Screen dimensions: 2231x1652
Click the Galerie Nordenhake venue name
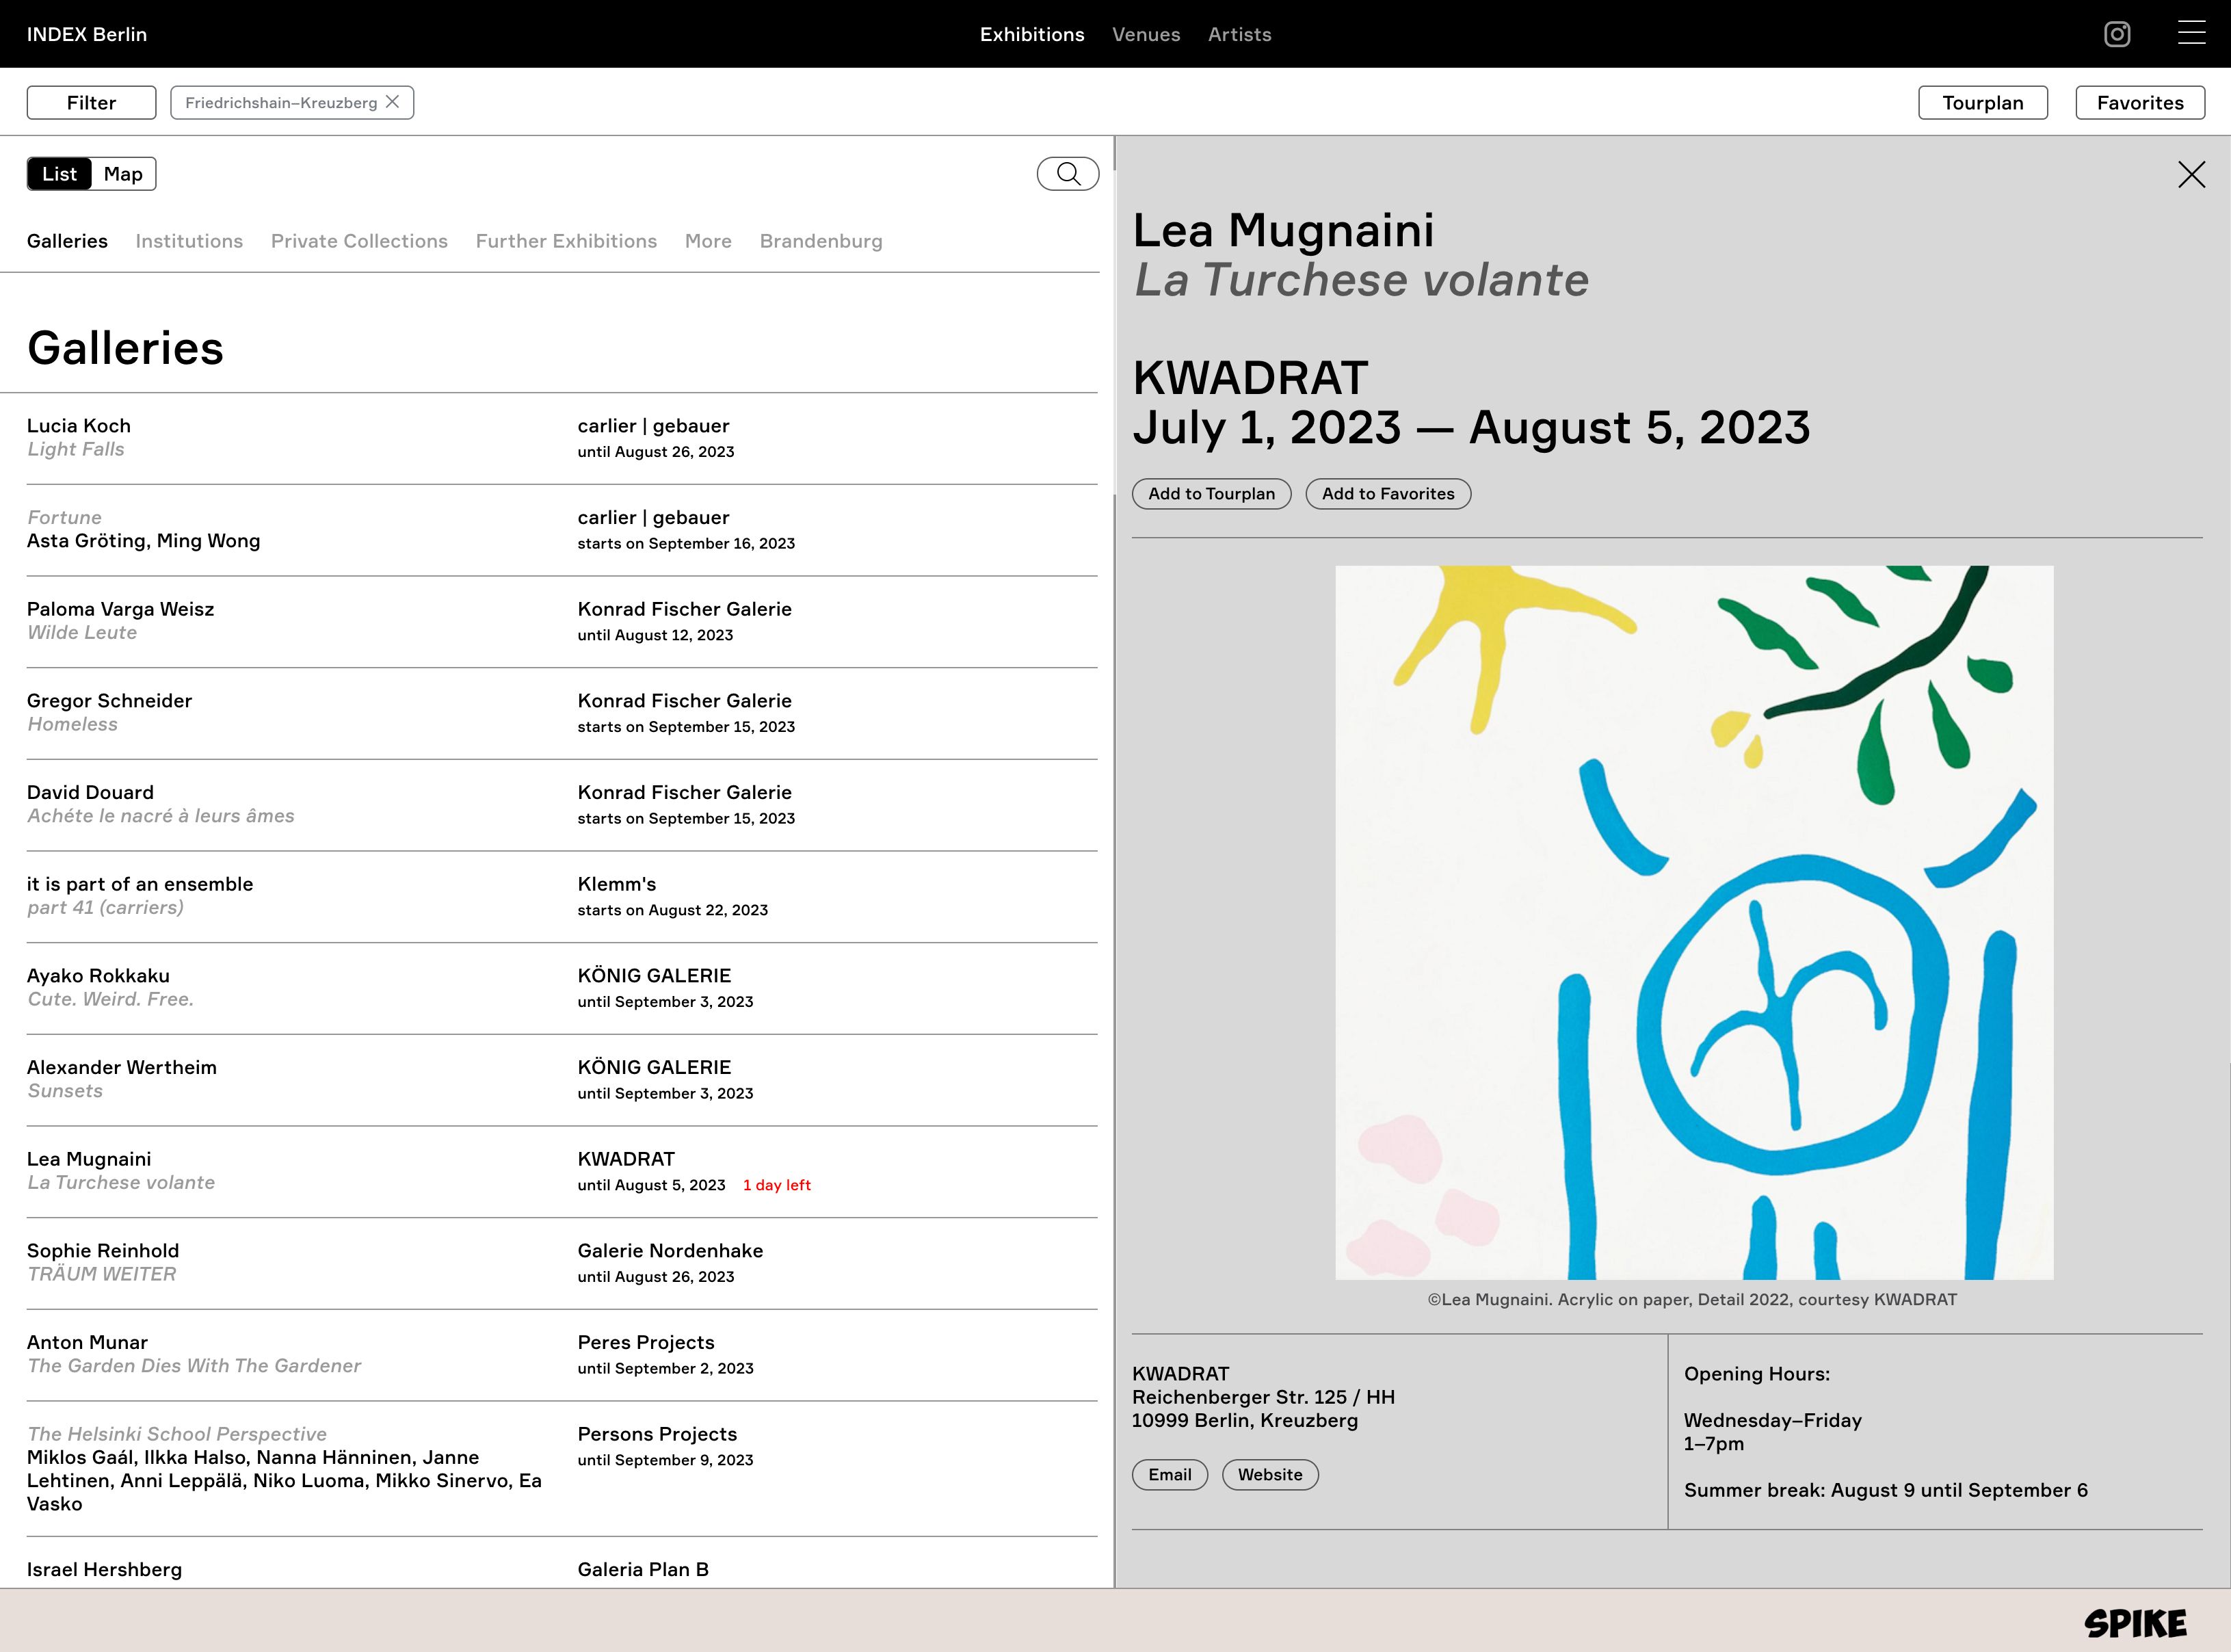pyautogui.click(x=670, y=1251)
